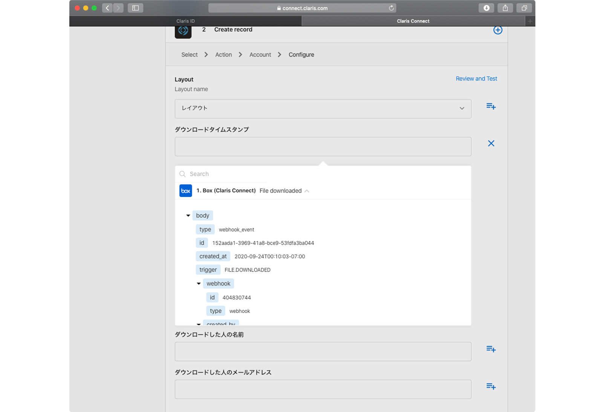603x412 pixels.
Task: Toggle Safari sidebar button
Action: [135, 8]
